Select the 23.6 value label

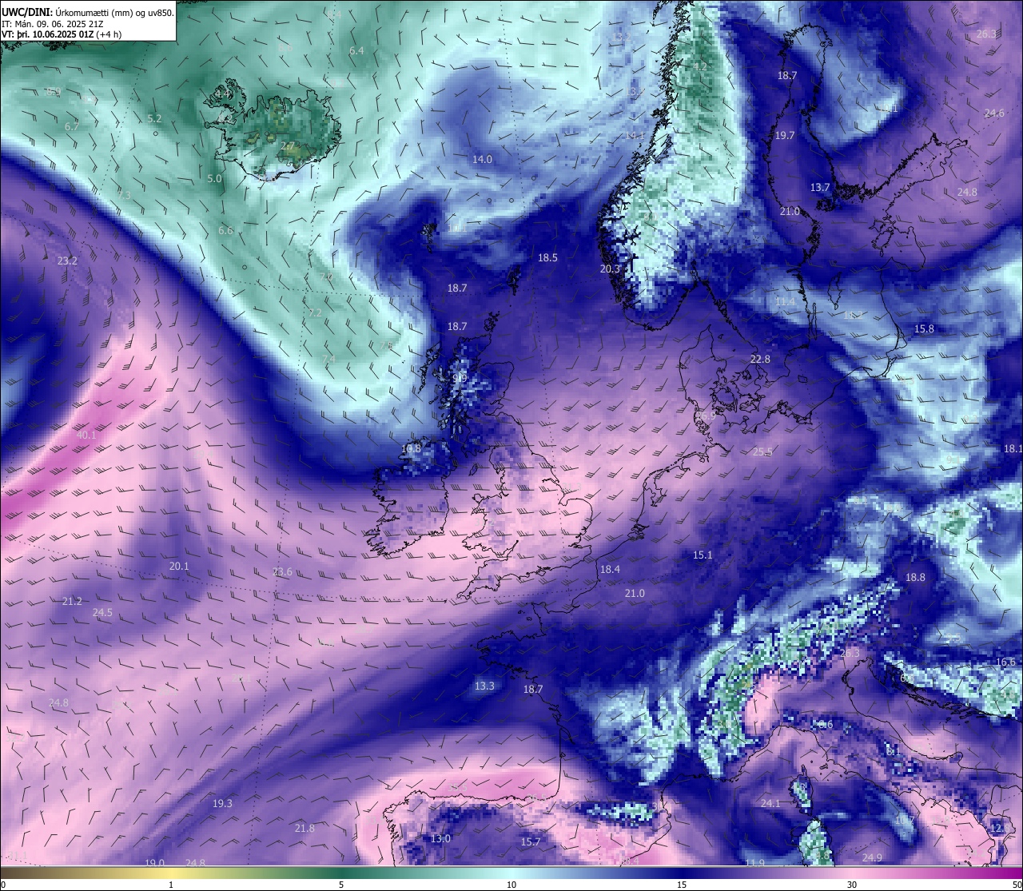(x=282, y=571)
